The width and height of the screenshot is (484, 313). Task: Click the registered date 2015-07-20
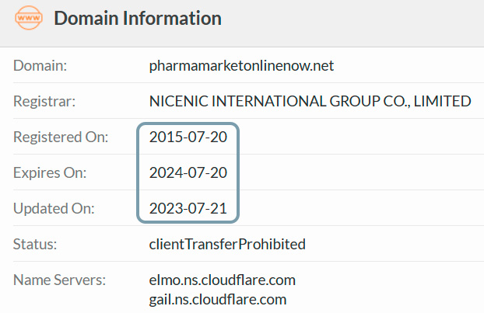188,137
